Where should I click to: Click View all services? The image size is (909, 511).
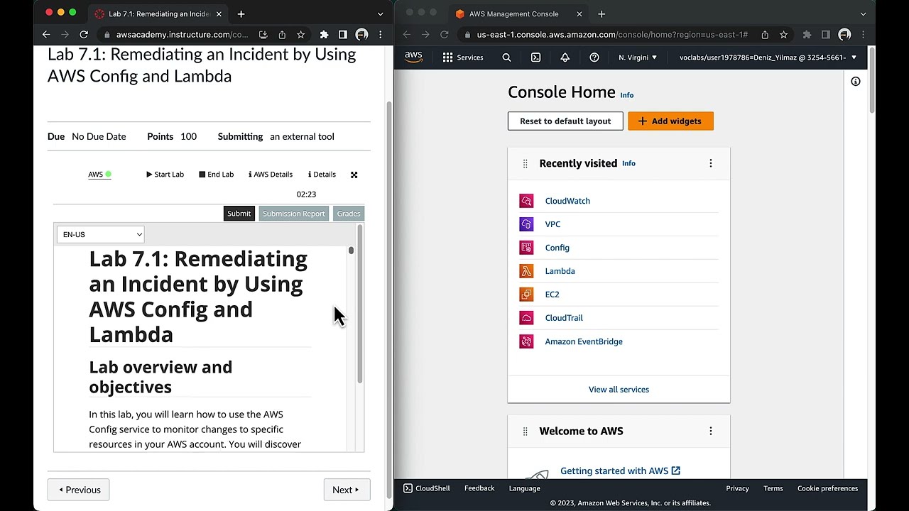[x=619, y=390]
